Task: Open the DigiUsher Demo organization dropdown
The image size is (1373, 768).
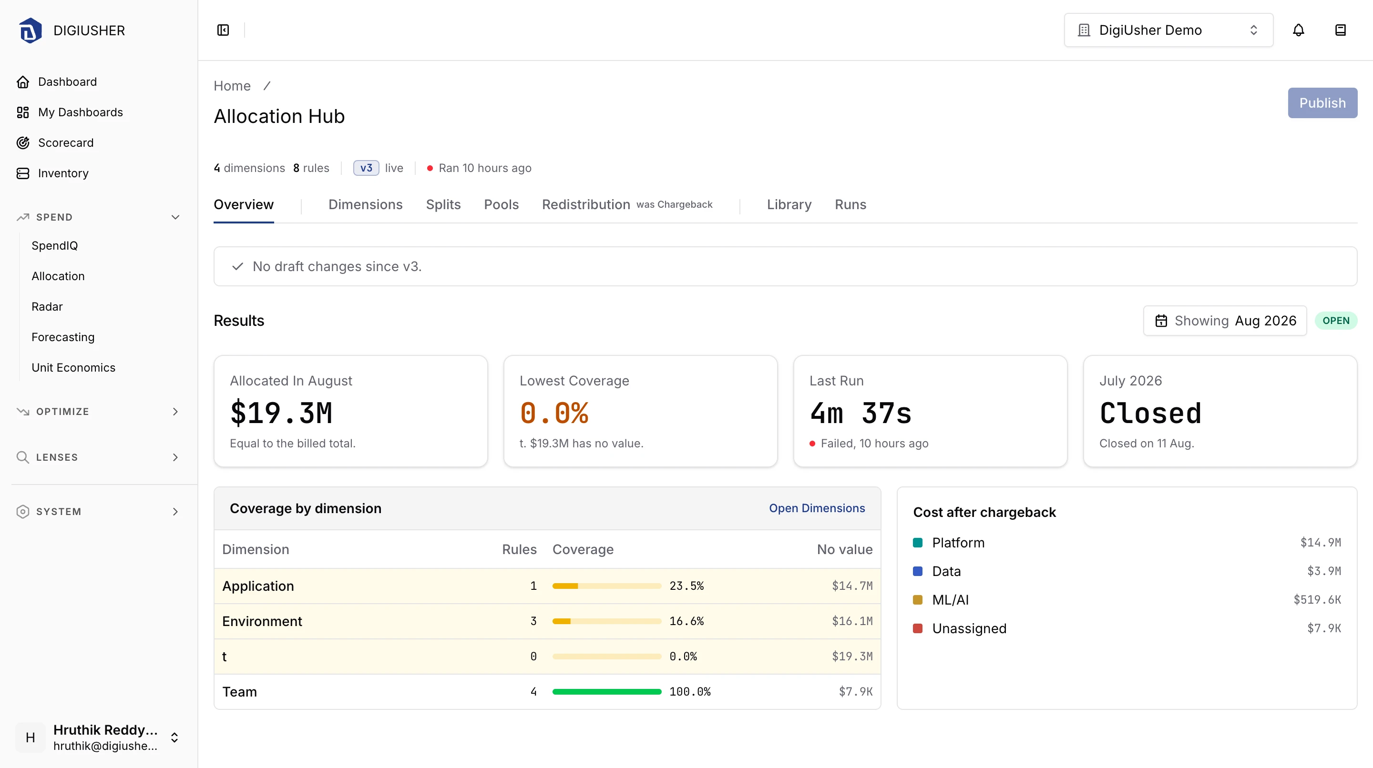Action: click(x=1169, y=30)
